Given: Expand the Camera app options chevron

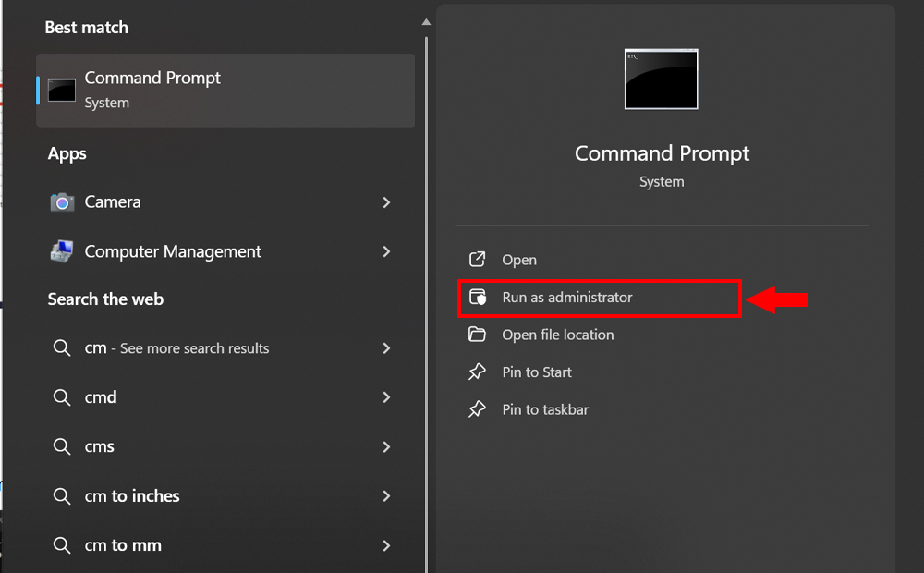Looking at the screenshot, I should (387, 202).
